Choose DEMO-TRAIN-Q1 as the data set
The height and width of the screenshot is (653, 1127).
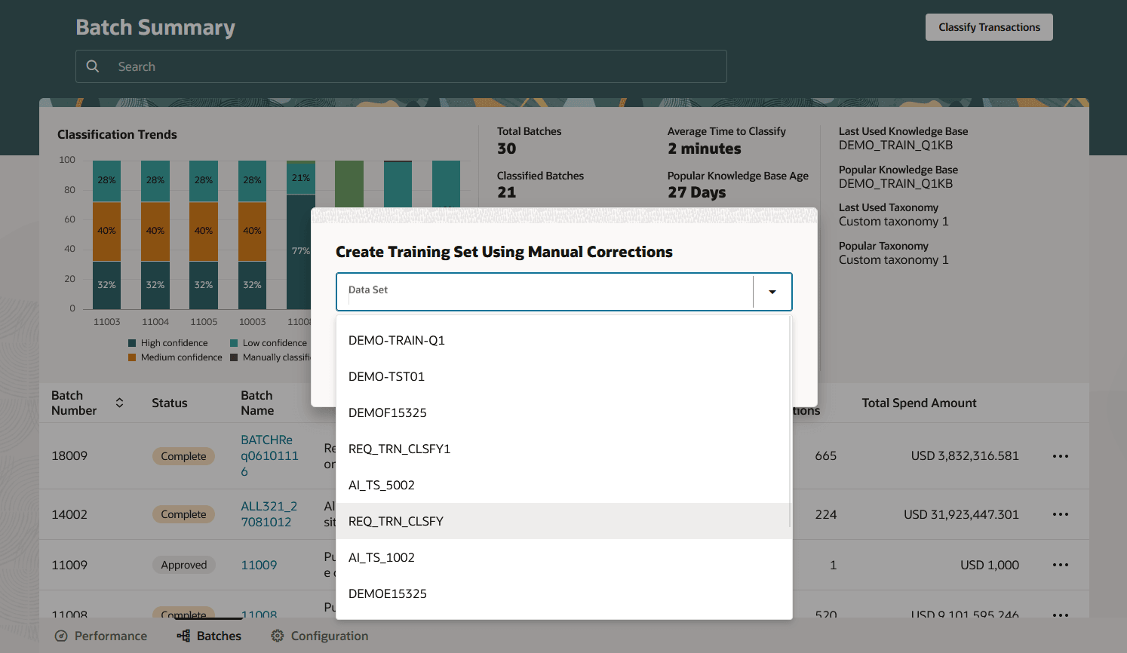[396, 340]
